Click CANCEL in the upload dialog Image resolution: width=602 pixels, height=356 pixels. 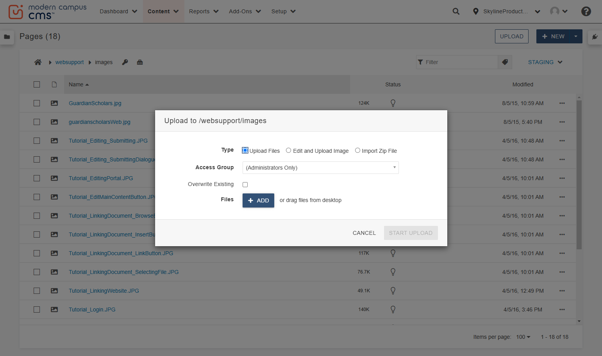[x=364, y=233]
